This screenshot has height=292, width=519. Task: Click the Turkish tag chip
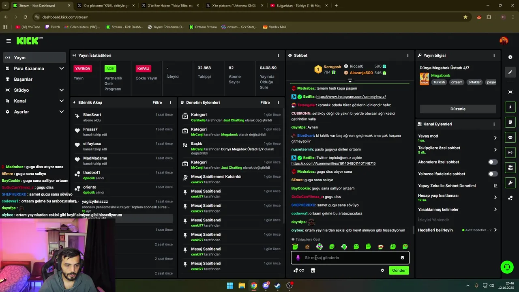(439, 82)
